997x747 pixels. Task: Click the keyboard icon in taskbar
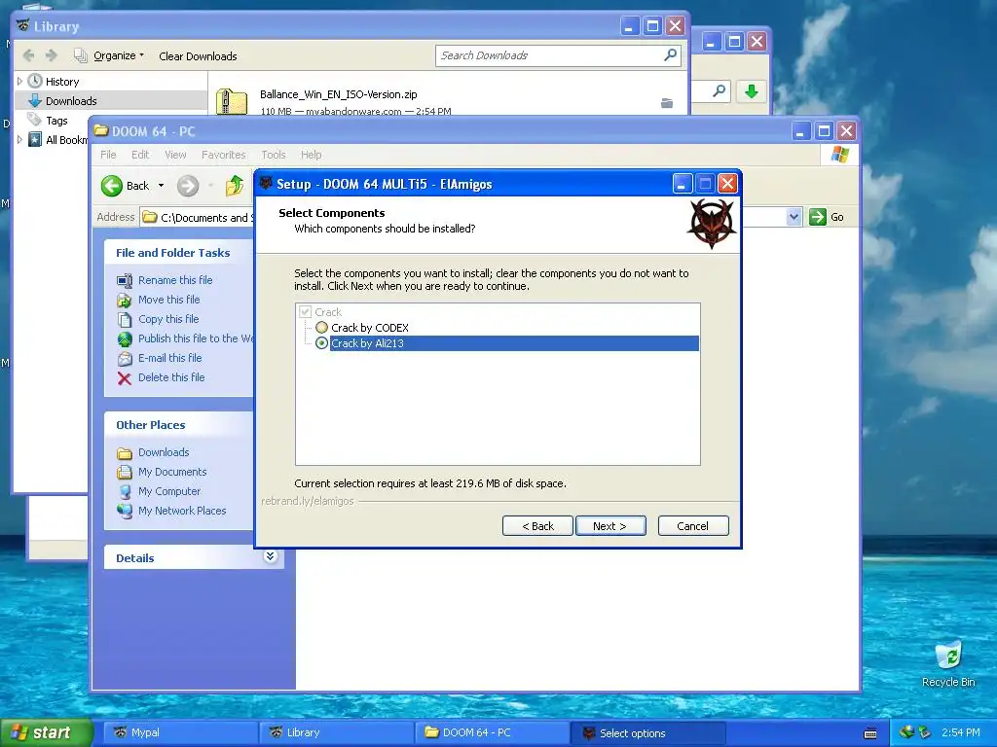tap(870, 733)
